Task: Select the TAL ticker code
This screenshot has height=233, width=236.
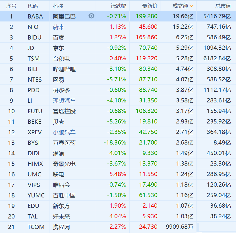Action: [x=33, y=216]
